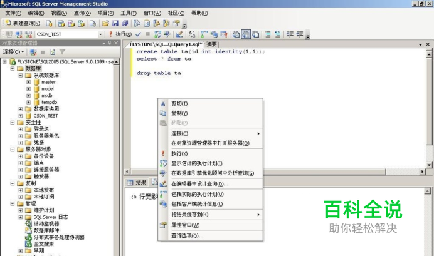434x256 pixels.
Task: Open the CSDN_TEST database dropdown
Action: (100, 34)
